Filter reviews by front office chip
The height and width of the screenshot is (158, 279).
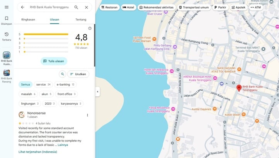(x=66, y=94)
